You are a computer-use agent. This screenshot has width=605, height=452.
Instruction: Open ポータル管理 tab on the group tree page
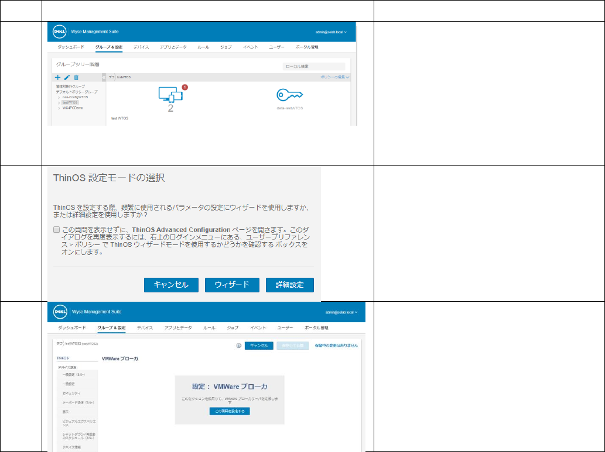(307, 47)
